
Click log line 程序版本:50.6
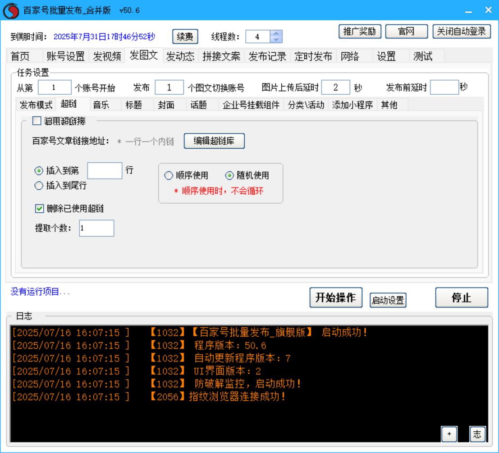(x=139, y=345)
